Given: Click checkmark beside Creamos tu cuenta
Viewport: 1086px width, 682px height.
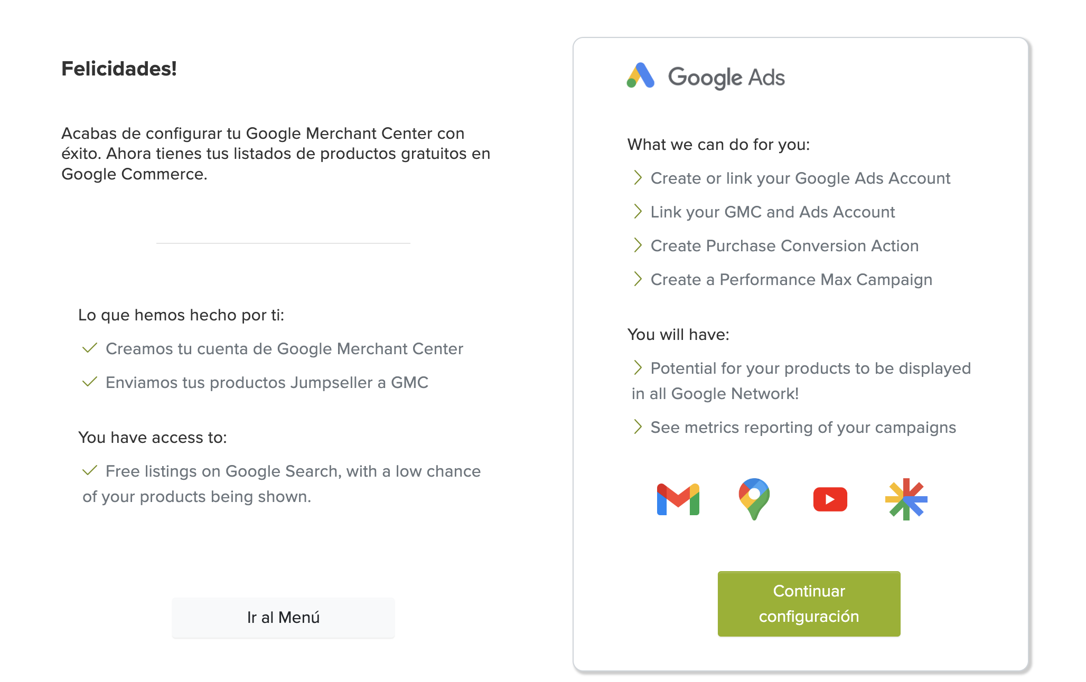Looking at the screenshot, I should (x=90, y=348).
